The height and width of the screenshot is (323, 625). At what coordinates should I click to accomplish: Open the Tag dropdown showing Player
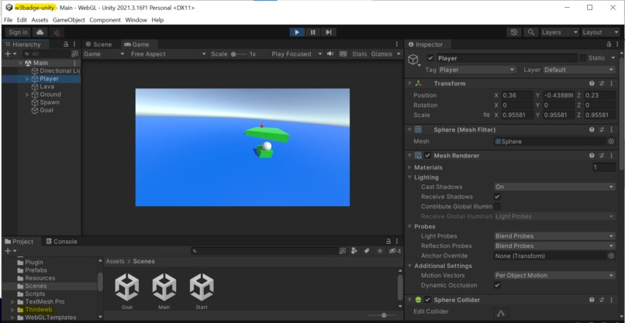click(477, 70)
